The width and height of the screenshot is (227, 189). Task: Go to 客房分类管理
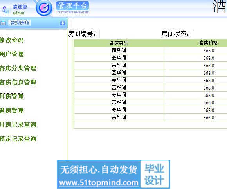(18, 68)
